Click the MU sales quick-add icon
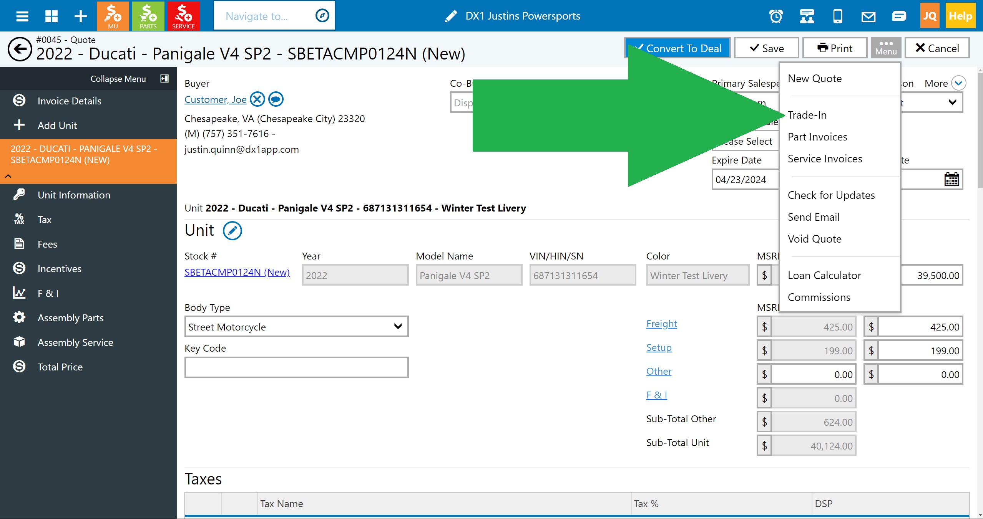 click(x=113, y=16)
